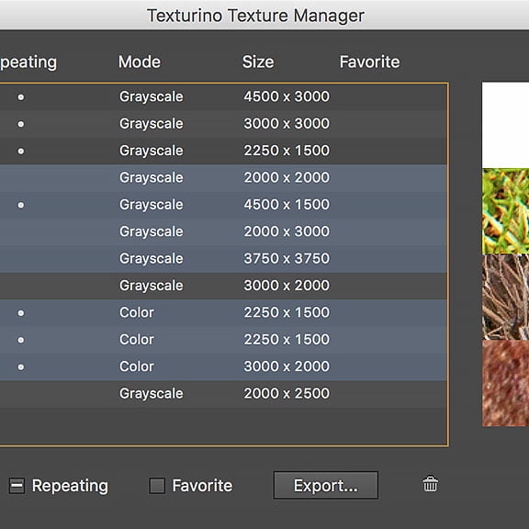The image size is (529, 529).
Task: Select the 4500 x 3000 Grayscale row
Action: (223, 96)
